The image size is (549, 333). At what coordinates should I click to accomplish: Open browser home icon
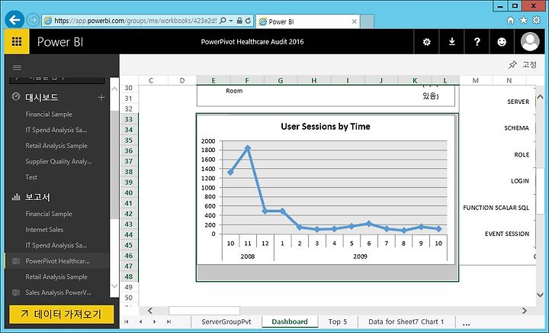pos(510,21)
